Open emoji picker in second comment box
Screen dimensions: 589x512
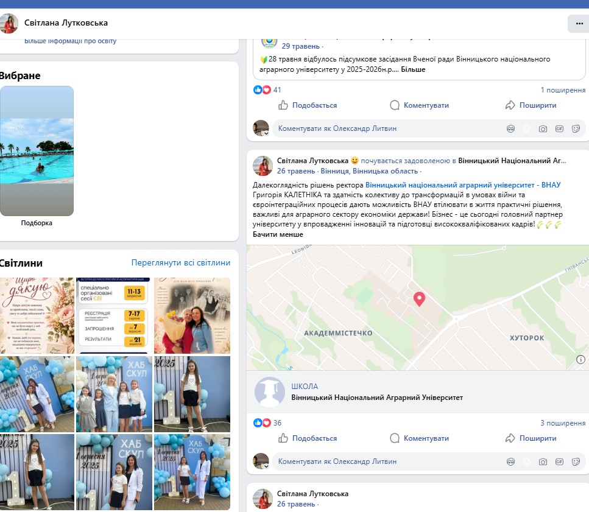coord(527,461)
